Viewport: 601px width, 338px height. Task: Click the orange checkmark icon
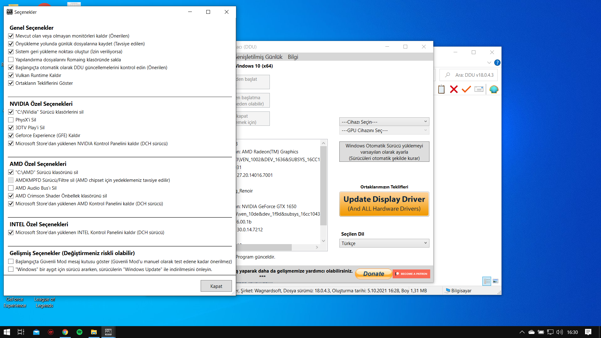tap(466, 90)
